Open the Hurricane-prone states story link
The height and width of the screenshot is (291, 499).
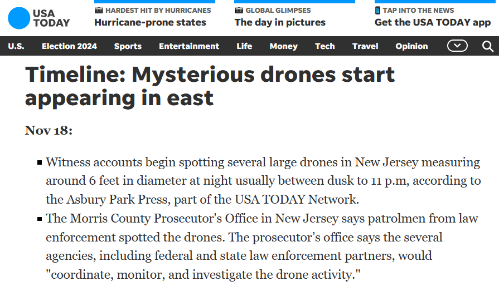(150, 23)
